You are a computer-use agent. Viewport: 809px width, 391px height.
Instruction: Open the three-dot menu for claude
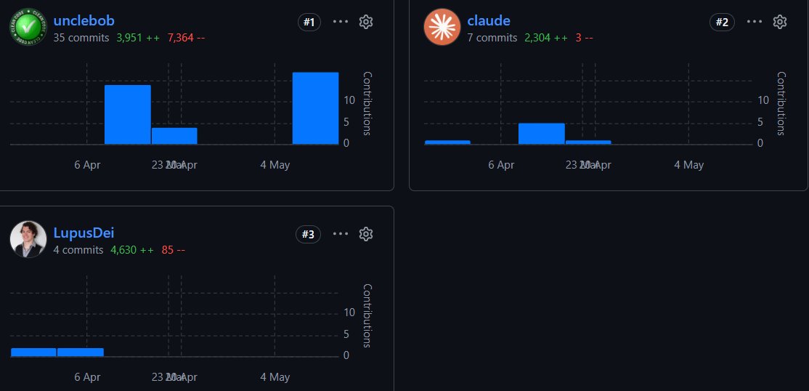coord(755,22)
